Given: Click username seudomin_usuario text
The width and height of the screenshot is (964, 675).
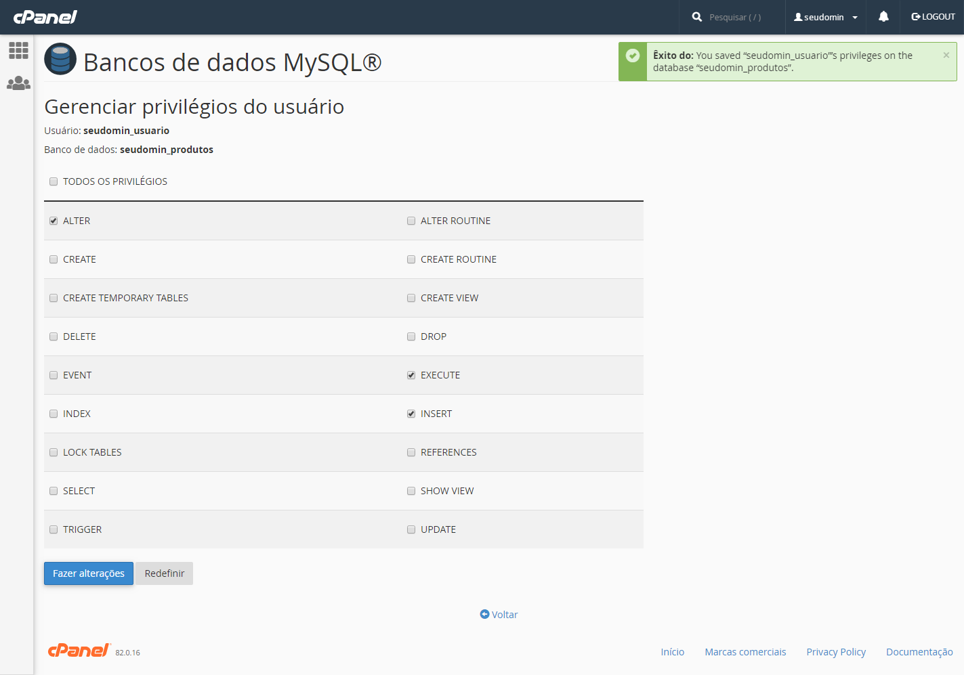Looking at the screenshot, I should coord(126,131).
